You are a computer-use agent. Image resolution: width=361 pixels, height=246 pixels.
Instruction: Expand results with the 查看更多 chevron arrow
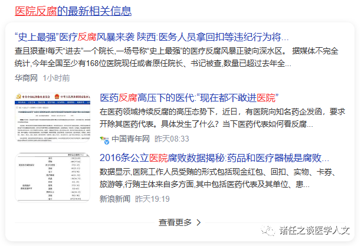pyautogui.click(x=199, y=222)
